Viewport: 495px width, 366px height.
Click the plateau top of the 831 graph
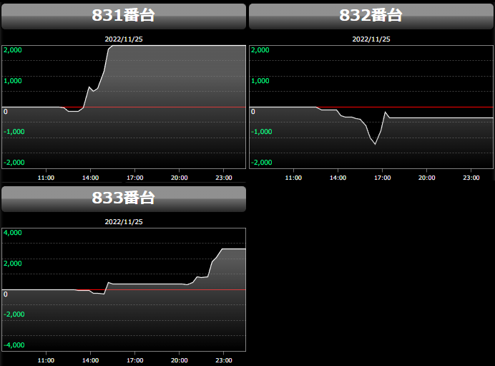pyautogui.click(x=179, y=46)
